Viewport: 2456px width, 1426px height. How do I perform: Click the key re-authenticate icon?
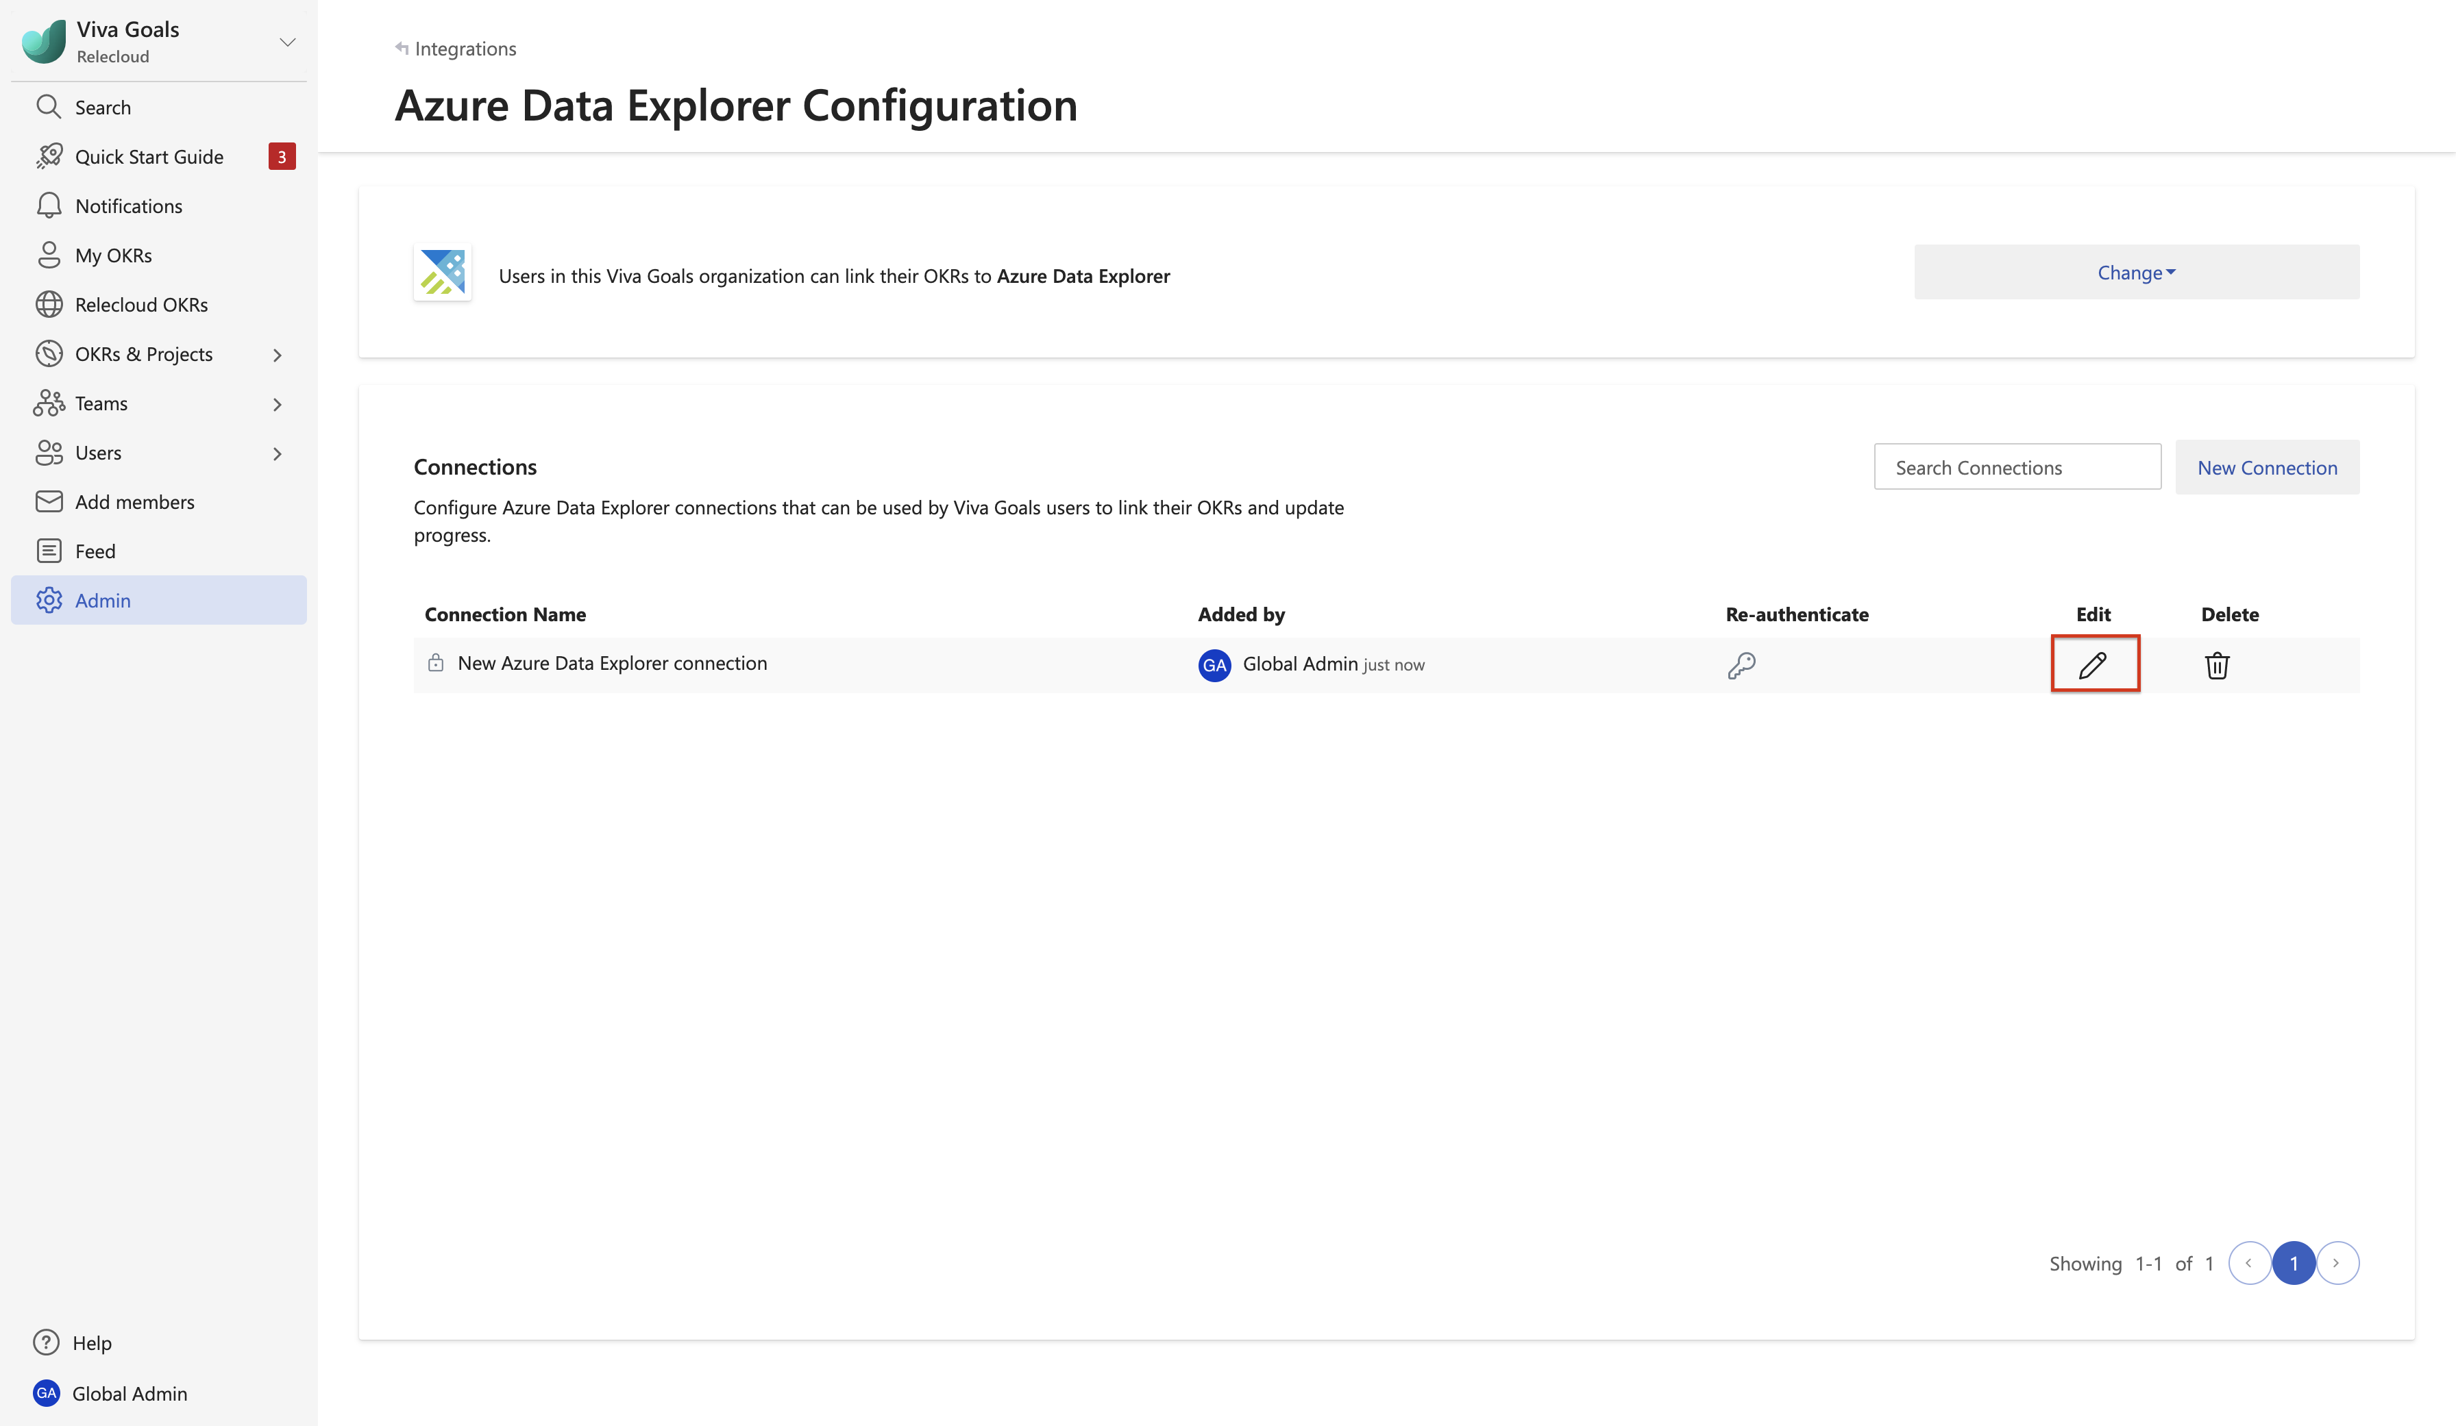pyautogui.click(x=1741, y=665)
